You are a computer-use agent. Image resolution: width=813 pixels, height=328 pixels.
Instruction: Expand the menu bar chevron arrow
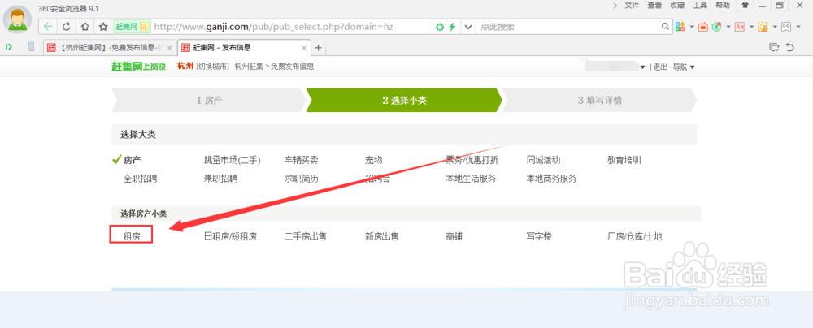coord(615,5)
